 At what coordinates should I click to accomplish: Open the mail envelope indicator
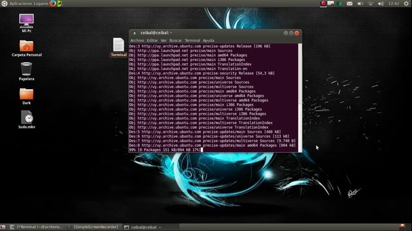350,4
